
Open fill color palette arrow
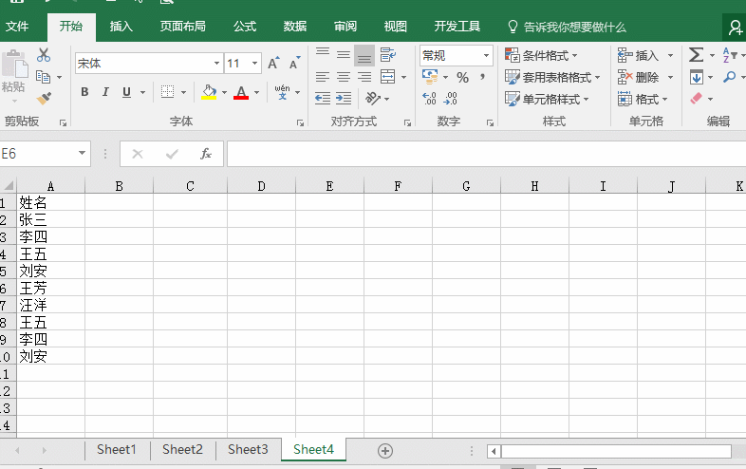click(x=224, y=92)
